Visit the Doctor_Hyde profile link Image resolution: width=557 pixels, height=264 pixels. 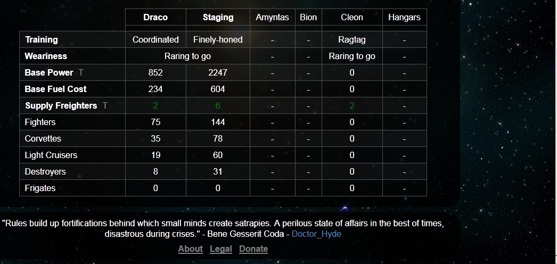[316, 234]
